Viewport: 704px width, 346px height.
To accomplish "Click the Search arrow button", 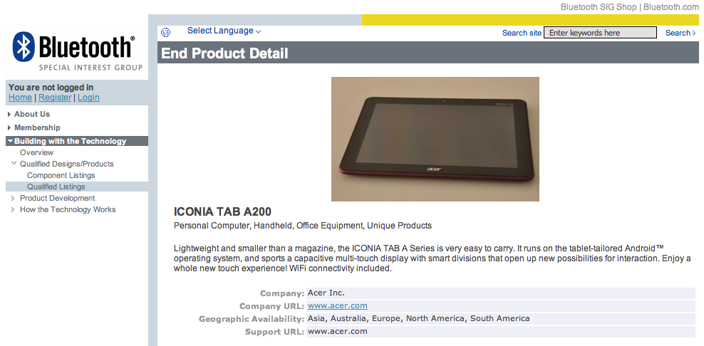I will coord(680,33).
